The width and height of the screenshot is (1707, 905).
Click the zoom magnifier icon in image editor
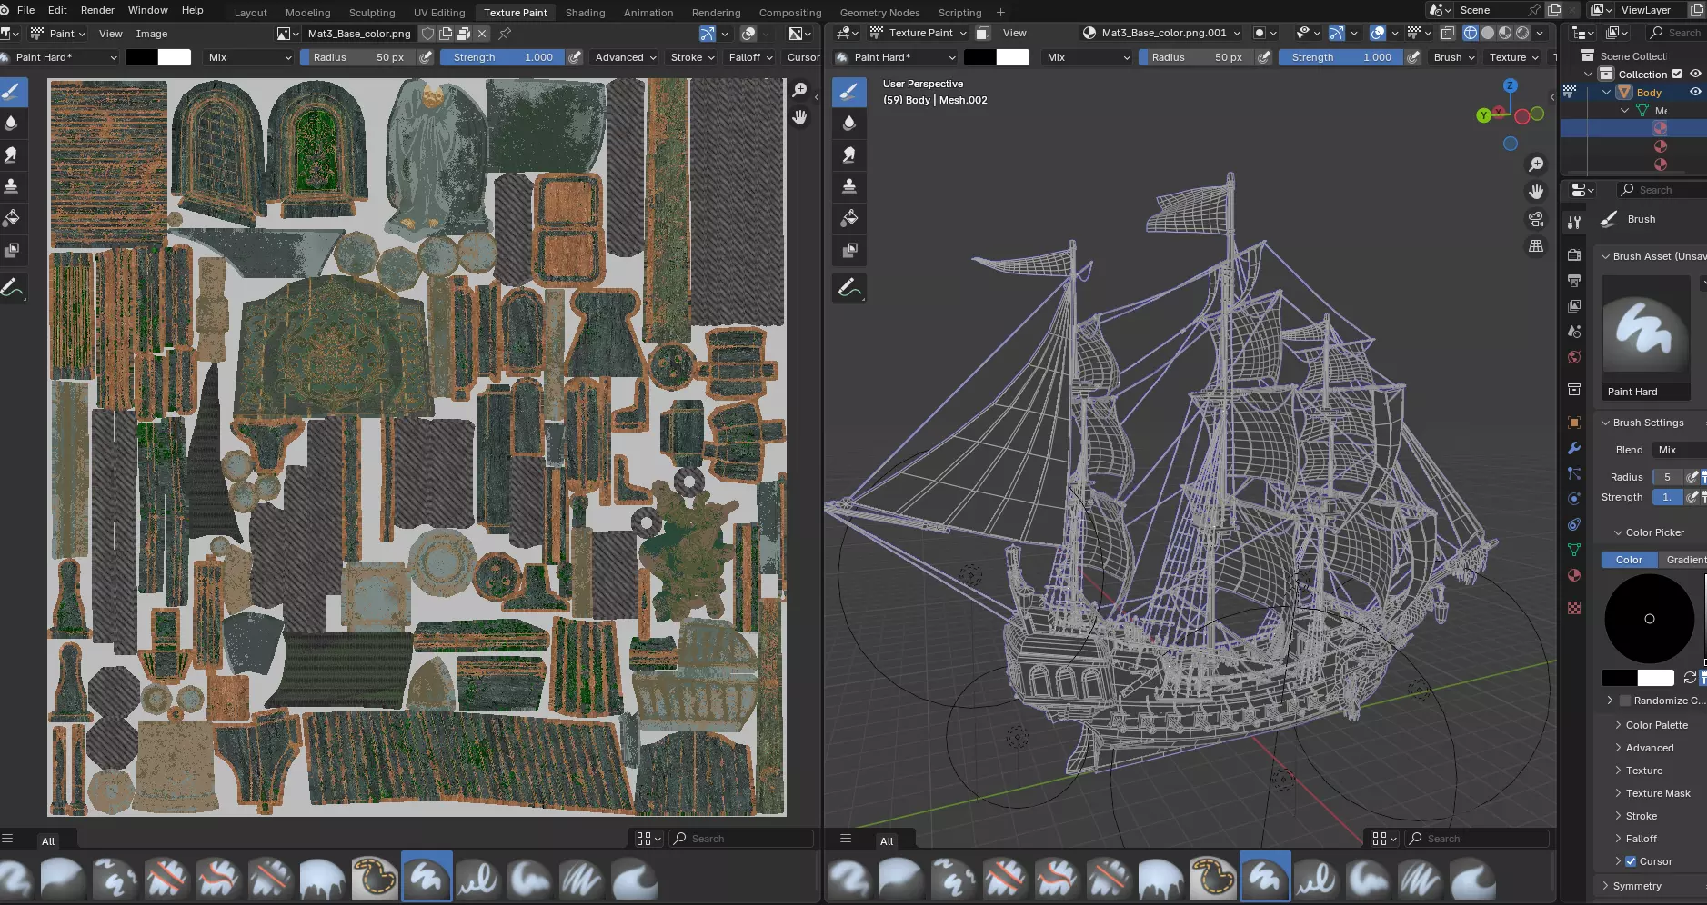pos(799,90)
